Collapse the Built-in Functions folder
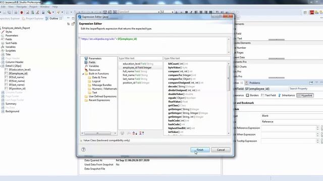Image resolution: width=323 pixels, height=181 pixels. [x=83, y=74]
